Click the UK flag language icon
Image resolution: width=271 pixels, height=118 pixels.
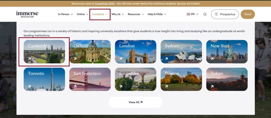[x=188, y=14]
